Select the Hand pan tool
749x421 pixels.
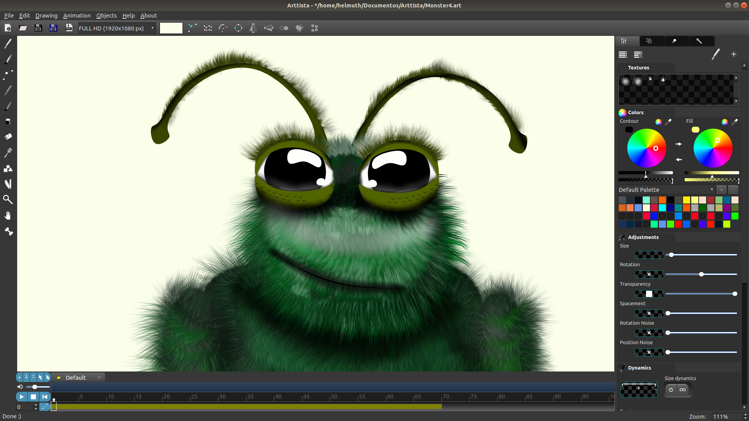[8, 215]
